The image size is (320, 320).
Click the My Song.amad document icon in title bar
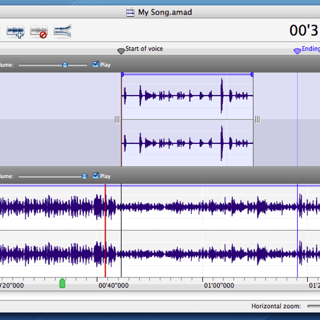pos(130,12)
